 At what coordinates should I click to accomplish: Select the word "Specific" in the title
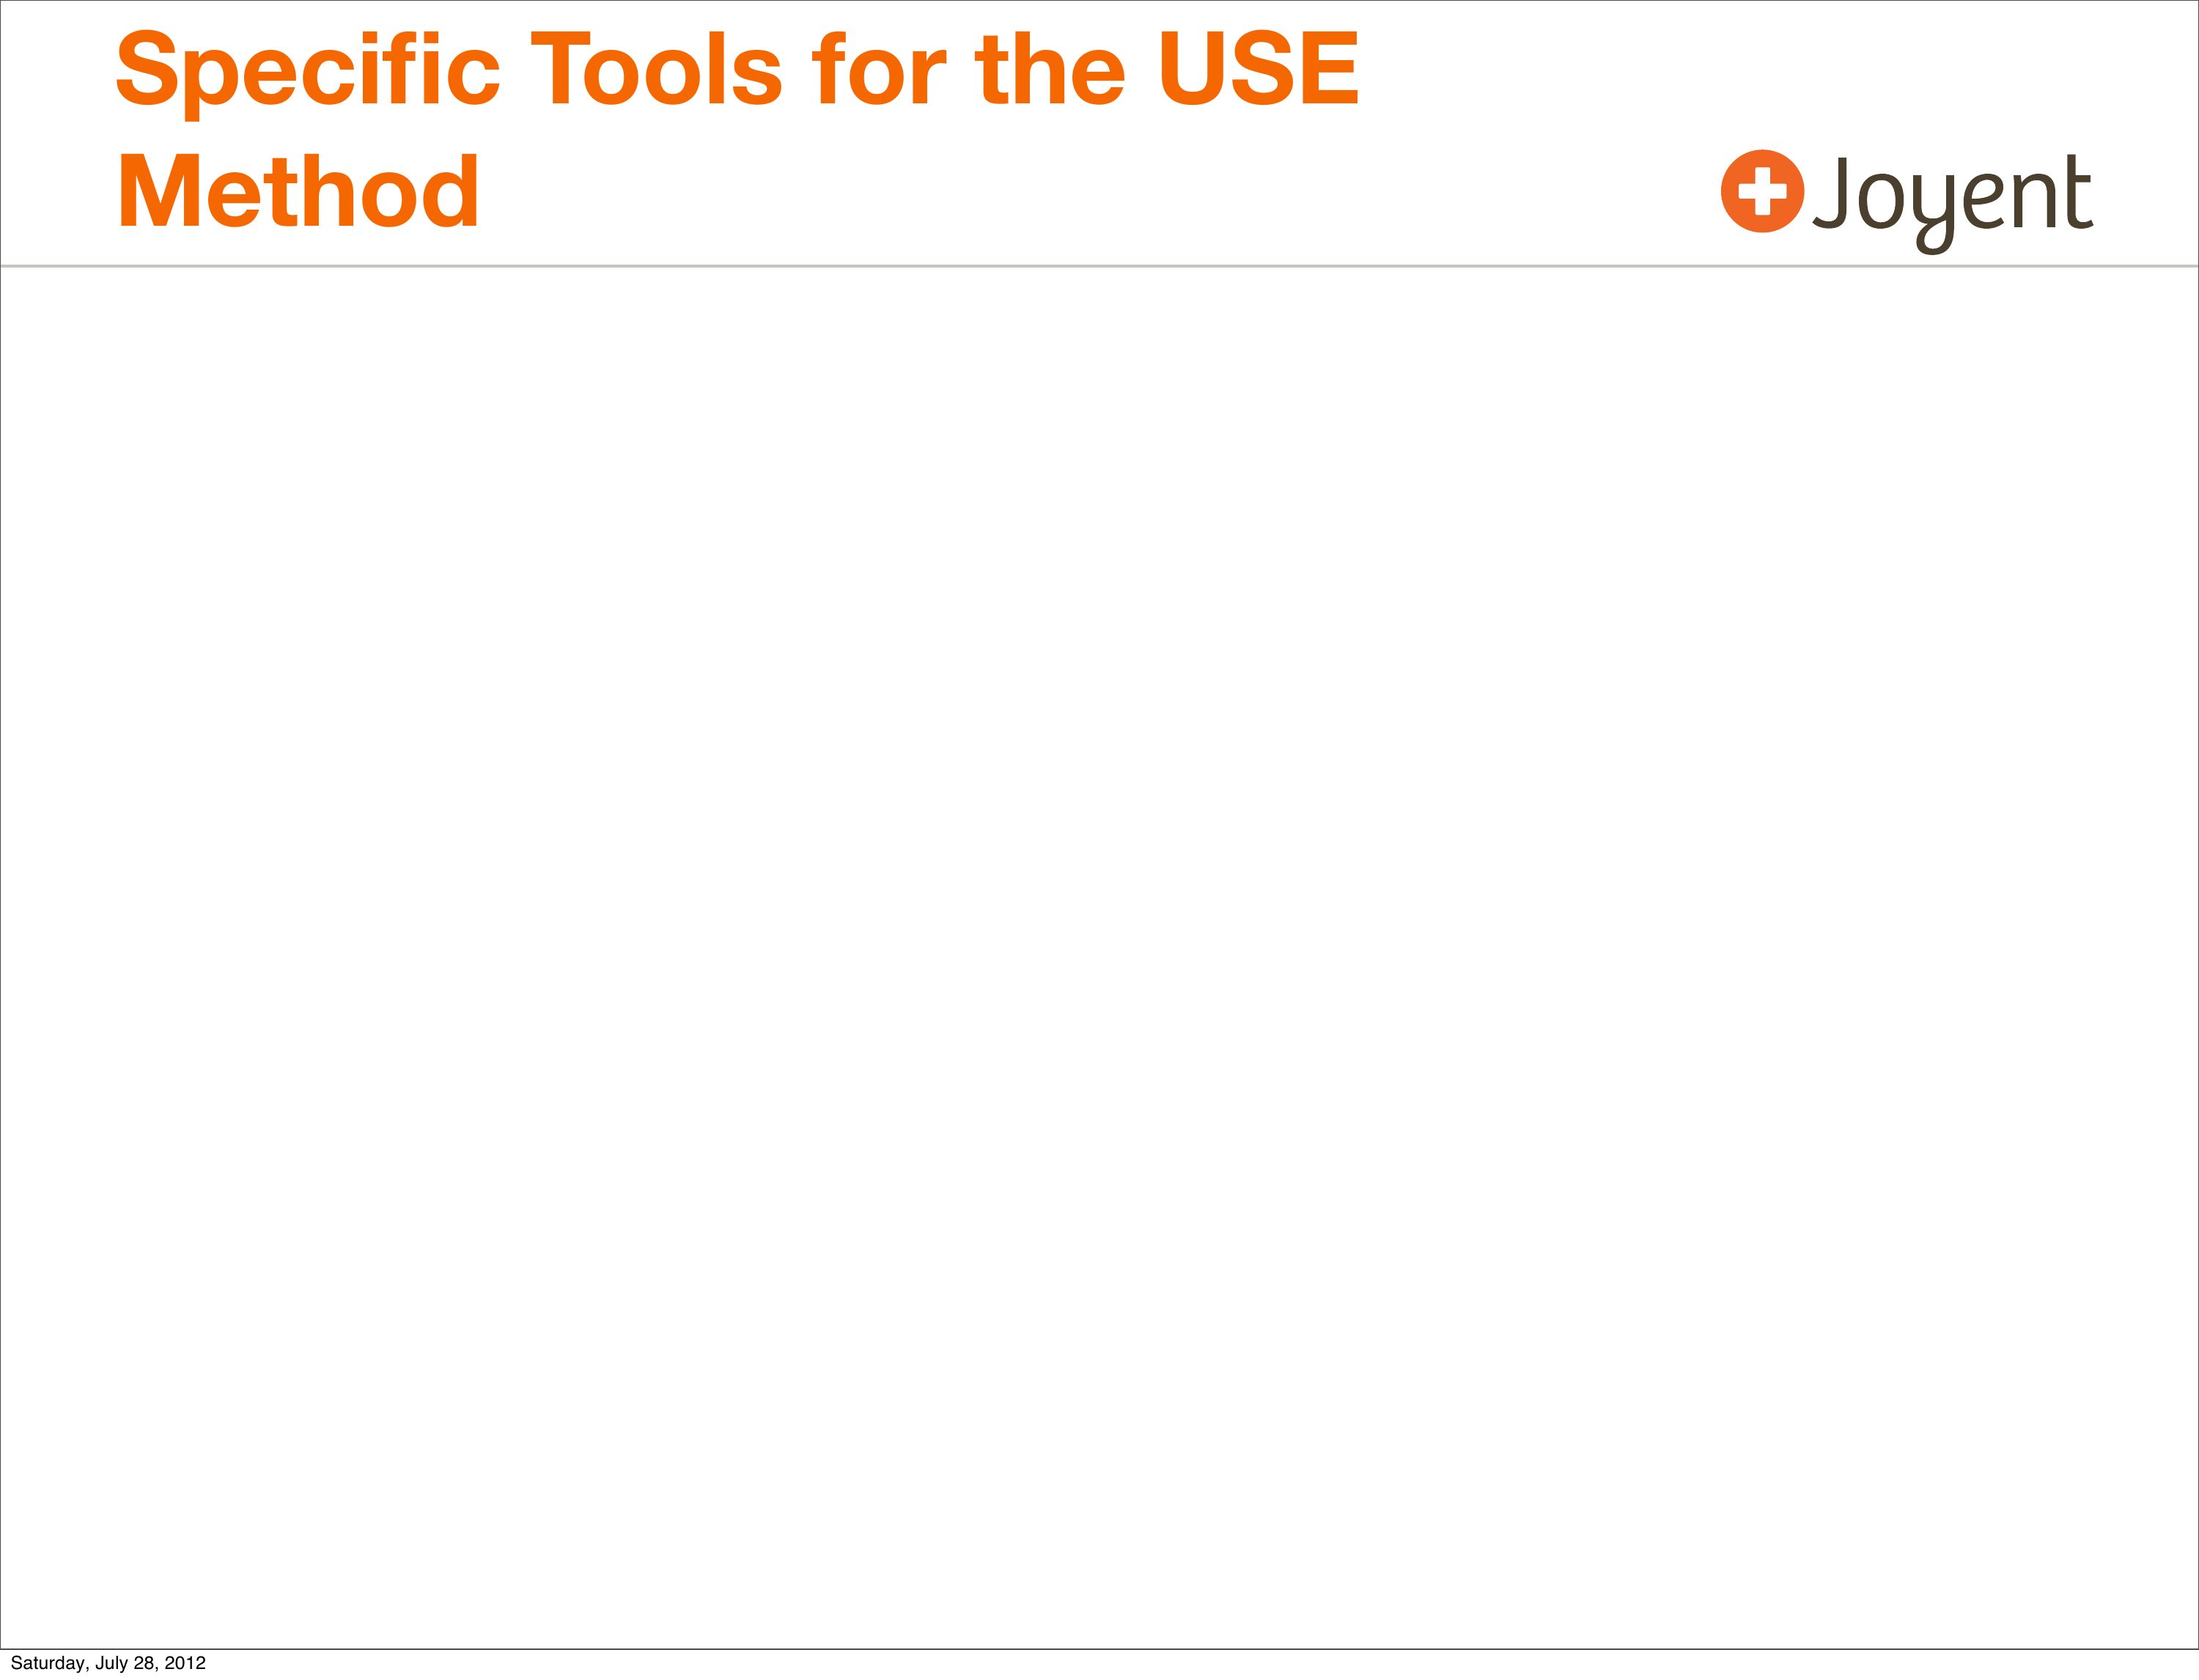click(307, 71)
